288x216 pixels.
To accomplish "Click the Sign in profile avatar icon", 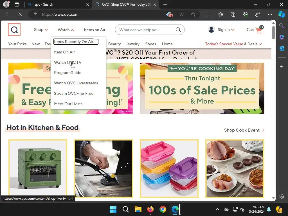I will (211, 30).
